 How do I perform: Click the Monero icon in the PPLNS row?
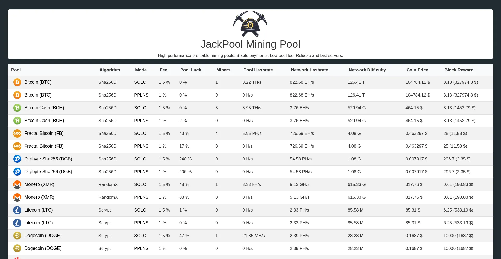(17, 197)
